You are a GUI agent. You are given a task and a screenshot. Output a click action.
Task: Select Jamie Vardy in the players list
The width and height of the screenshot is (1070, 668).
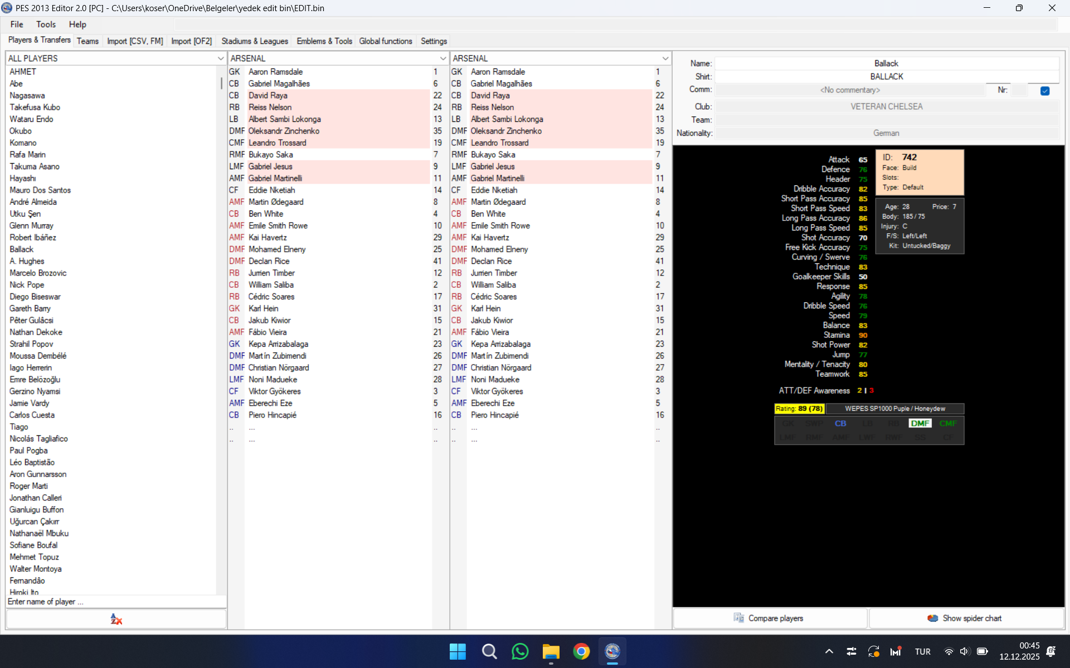(x=29, y=403)
